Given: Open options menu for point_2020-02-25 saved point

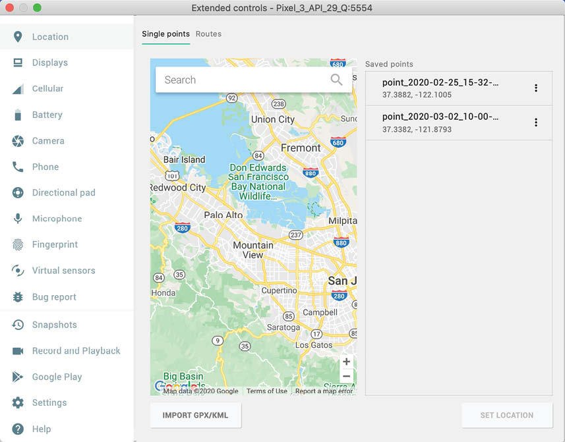Looking at the screenshot, I should tap(536, 88).
